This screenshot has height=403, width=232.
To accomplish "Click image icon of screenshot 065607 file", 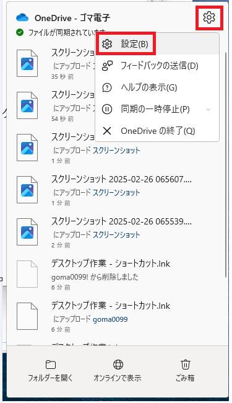I will coord(27,190).
